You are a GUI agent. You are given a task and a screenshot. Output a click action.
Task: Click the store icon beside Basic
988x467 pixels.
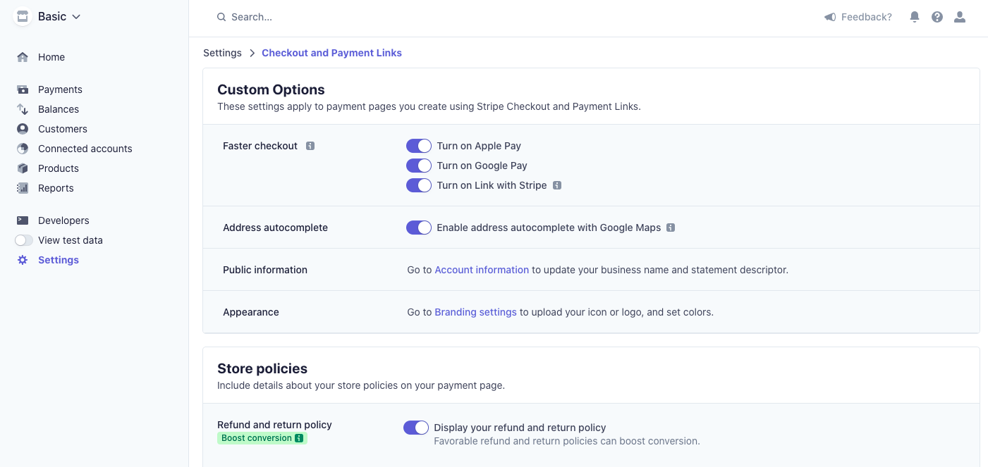coord(23,16)
